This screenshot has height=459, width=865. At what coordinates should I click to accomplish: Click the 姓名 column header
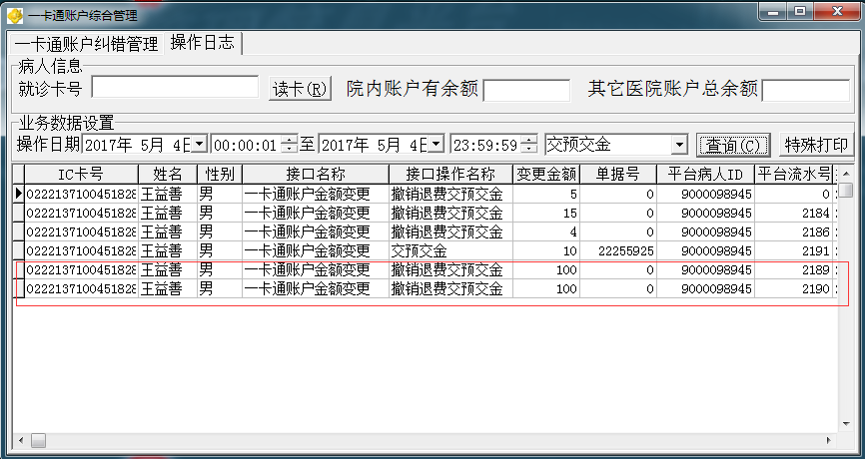(x=168, y=175)
